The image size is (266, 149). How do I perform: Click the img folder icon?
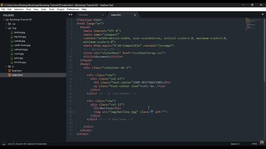tap(10, 28)
